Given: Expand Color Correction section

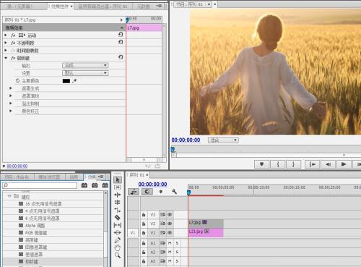Looking at the screenshot, I should (x=11, y=111).
